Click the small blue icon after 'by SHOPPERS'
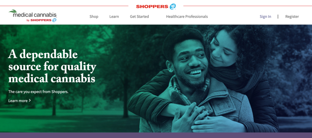This screenshot has width=312, height=138. pyautogui.click(x=54, y=20)
